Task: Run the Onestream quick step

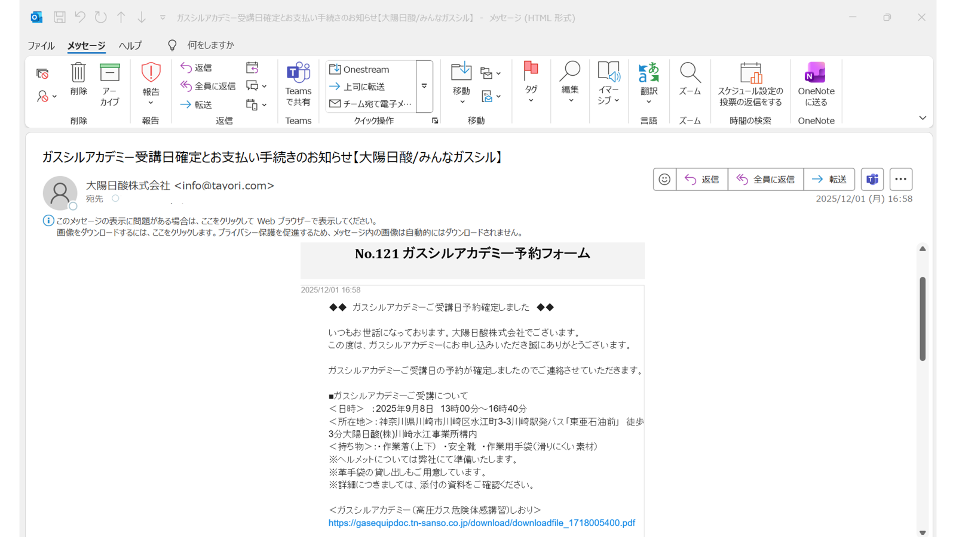Action: 362,69
